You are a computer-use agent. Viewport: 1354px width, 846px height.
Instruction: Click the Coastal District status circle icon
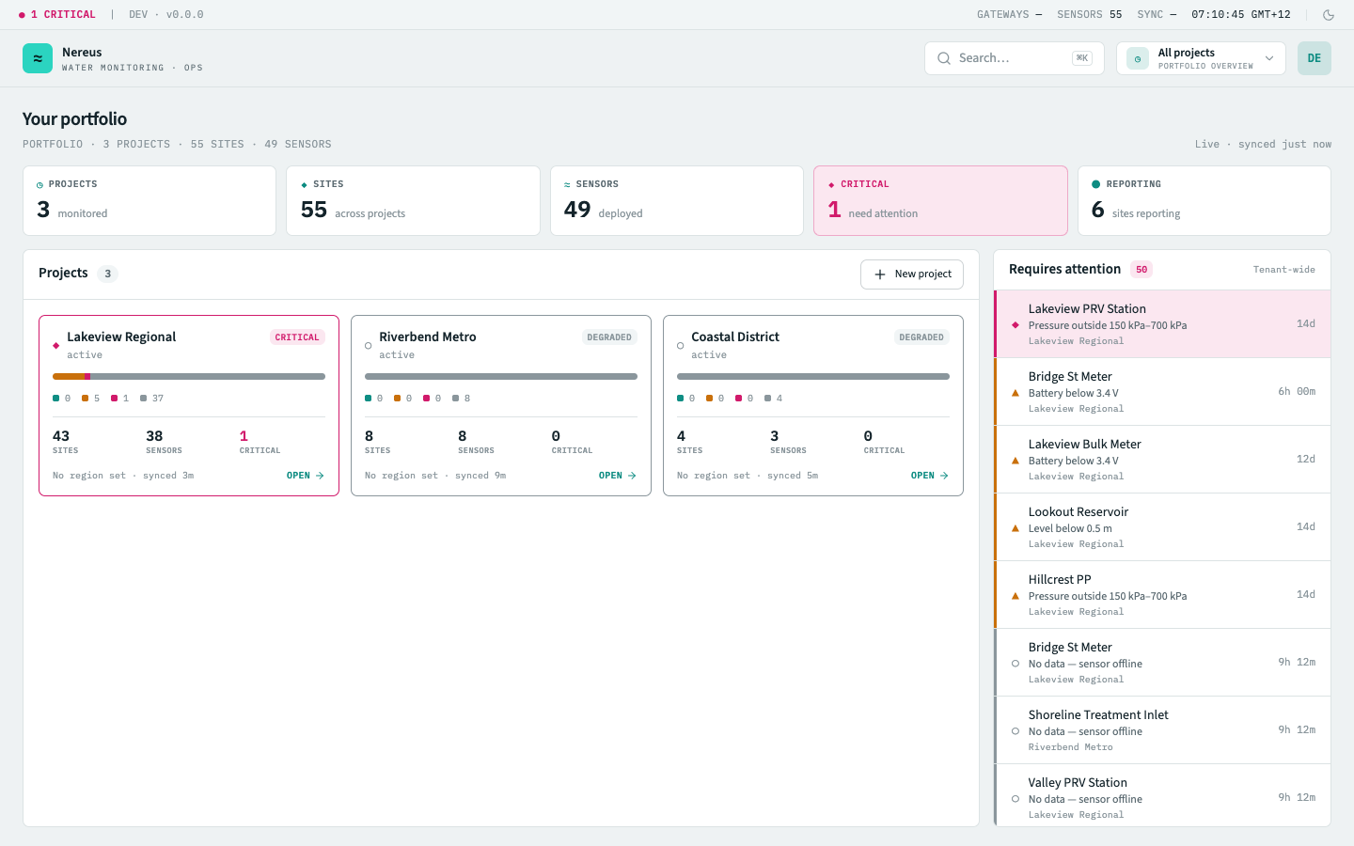(680, 346)
